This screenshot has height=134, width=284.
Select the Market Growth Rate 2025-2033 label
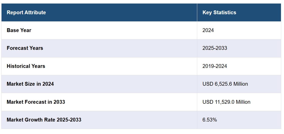44,120
